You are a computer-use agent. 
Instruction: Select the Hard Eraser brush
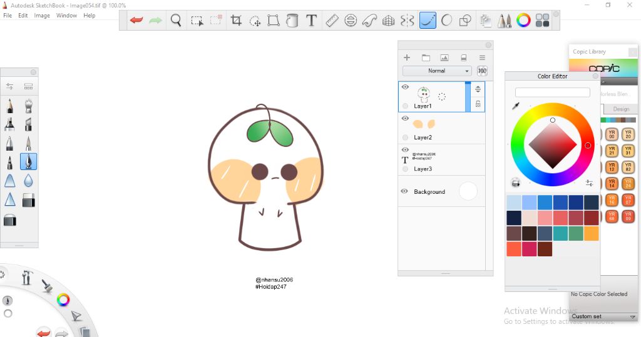[x=28, y=200]
